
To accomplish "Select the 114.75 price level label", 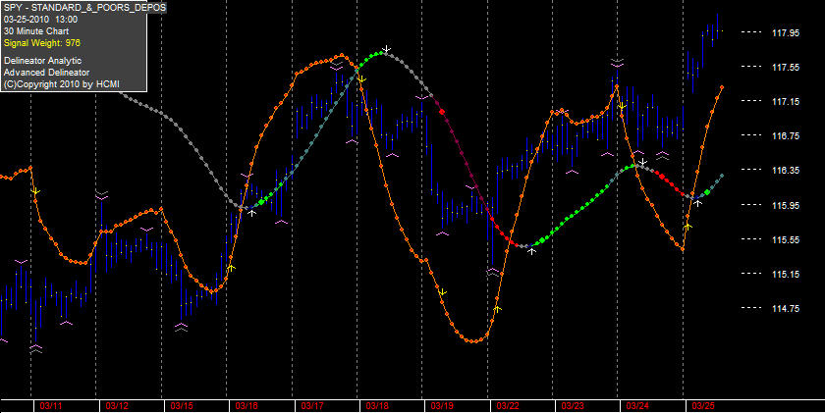I will (x=786, y=308).
